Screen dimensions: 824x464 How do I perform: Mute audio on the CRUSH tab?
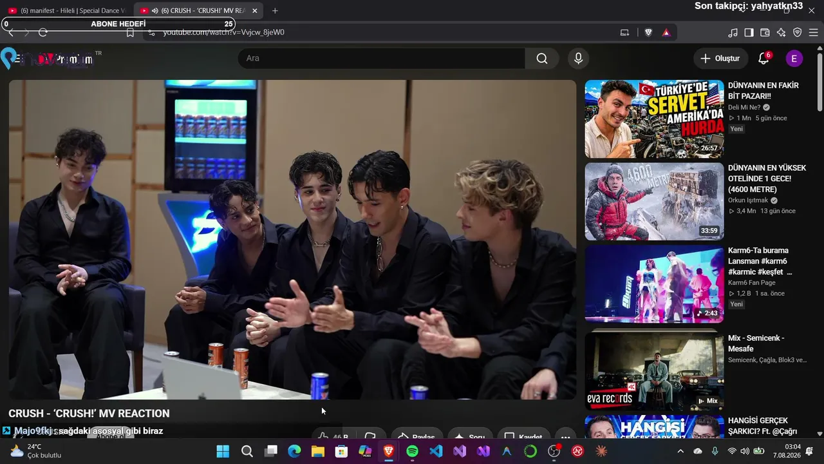click(154, 10)
